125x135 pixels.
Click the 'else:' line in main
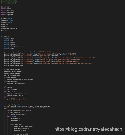(6, 97)
